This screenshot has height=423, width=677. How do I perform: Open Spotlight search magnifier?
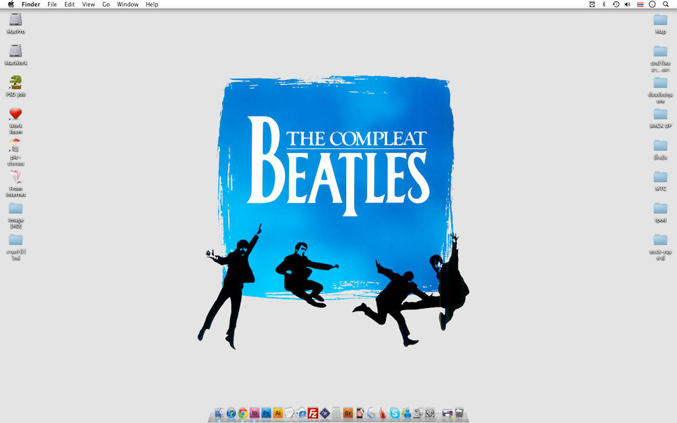pos(665,4)
